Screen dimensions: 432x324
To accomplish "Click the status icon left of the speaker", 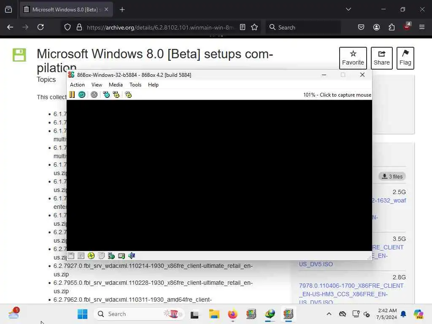I will (121, 256).
